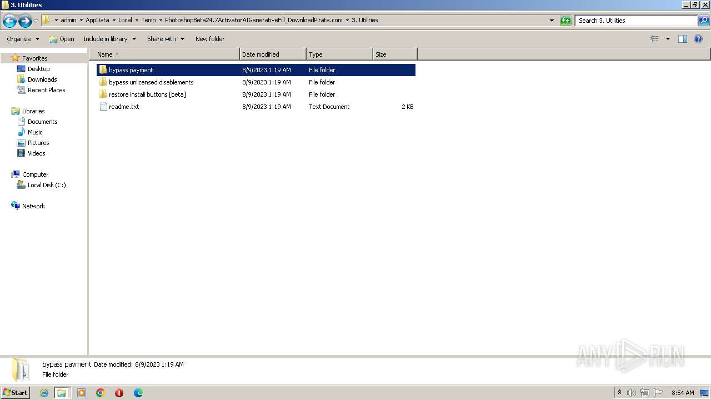Click PhotoshopBeta24.7 folder breadcrumb
Viewport: 711px width, 400px height.
pyautogui.click(x=254, y=20)
